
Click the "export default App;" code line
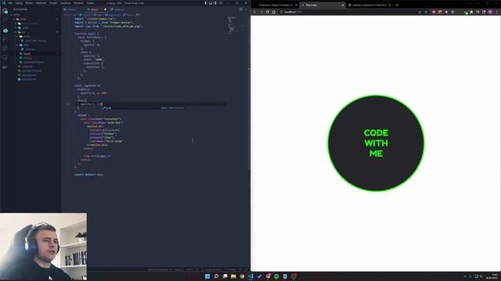88,175
